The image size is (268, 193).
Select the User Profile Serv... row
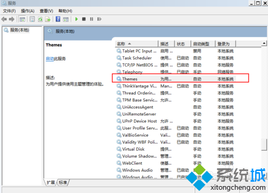pos(176,128)
